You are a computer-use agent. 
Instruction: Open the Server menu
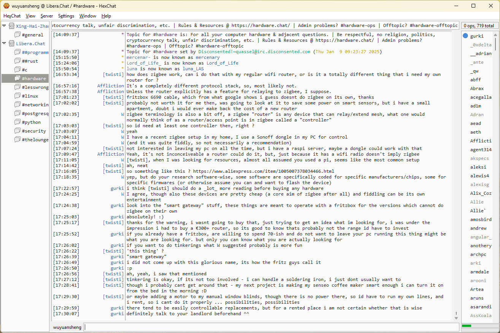tap(47, 16)
